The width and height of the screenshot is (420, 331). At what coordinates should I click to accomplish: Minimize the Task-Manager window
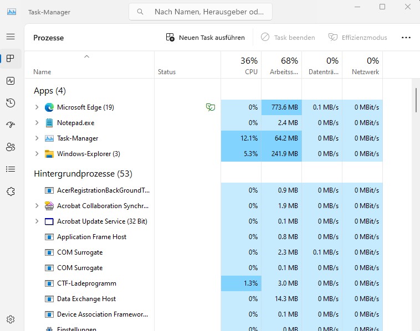pyautogui.click(x=357, y=7)
